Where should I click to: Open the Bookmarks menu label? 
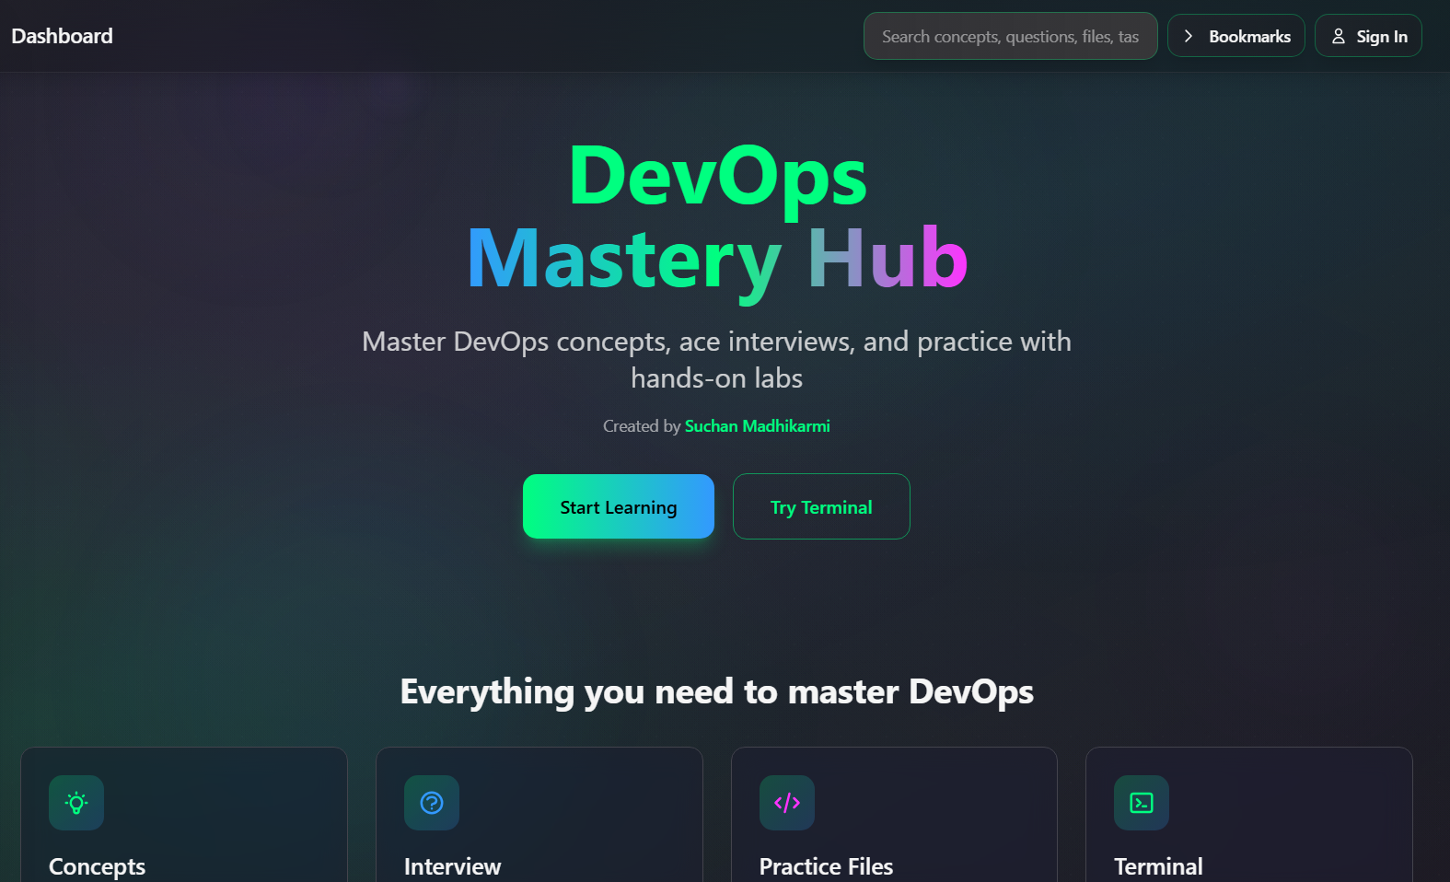(x=1249, y=37)
